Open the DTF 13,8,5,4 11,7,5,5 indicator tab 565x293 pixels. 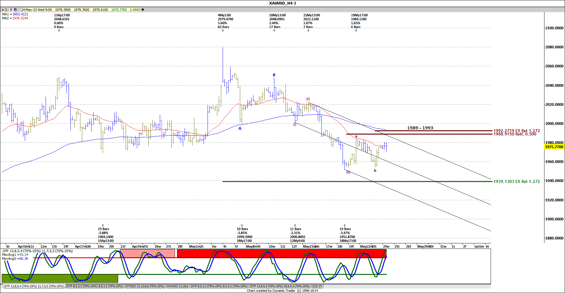34,286
